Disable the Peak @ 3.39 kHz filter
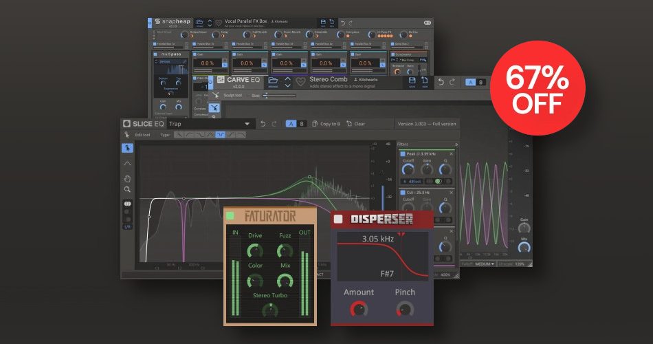The height and width of the screenshot is (344, 653). (402, 153)
